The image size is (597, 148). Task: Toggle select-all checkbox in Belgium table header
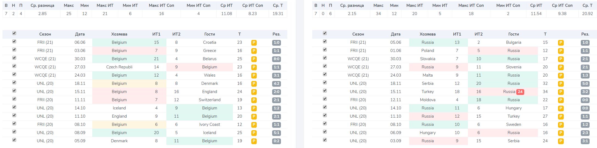(x=14, y=33)
